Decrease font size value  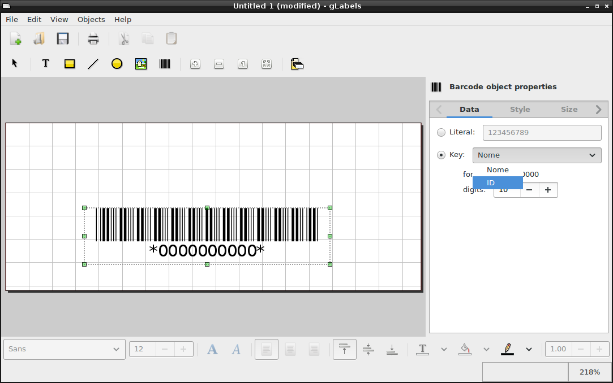coord(165,349)
